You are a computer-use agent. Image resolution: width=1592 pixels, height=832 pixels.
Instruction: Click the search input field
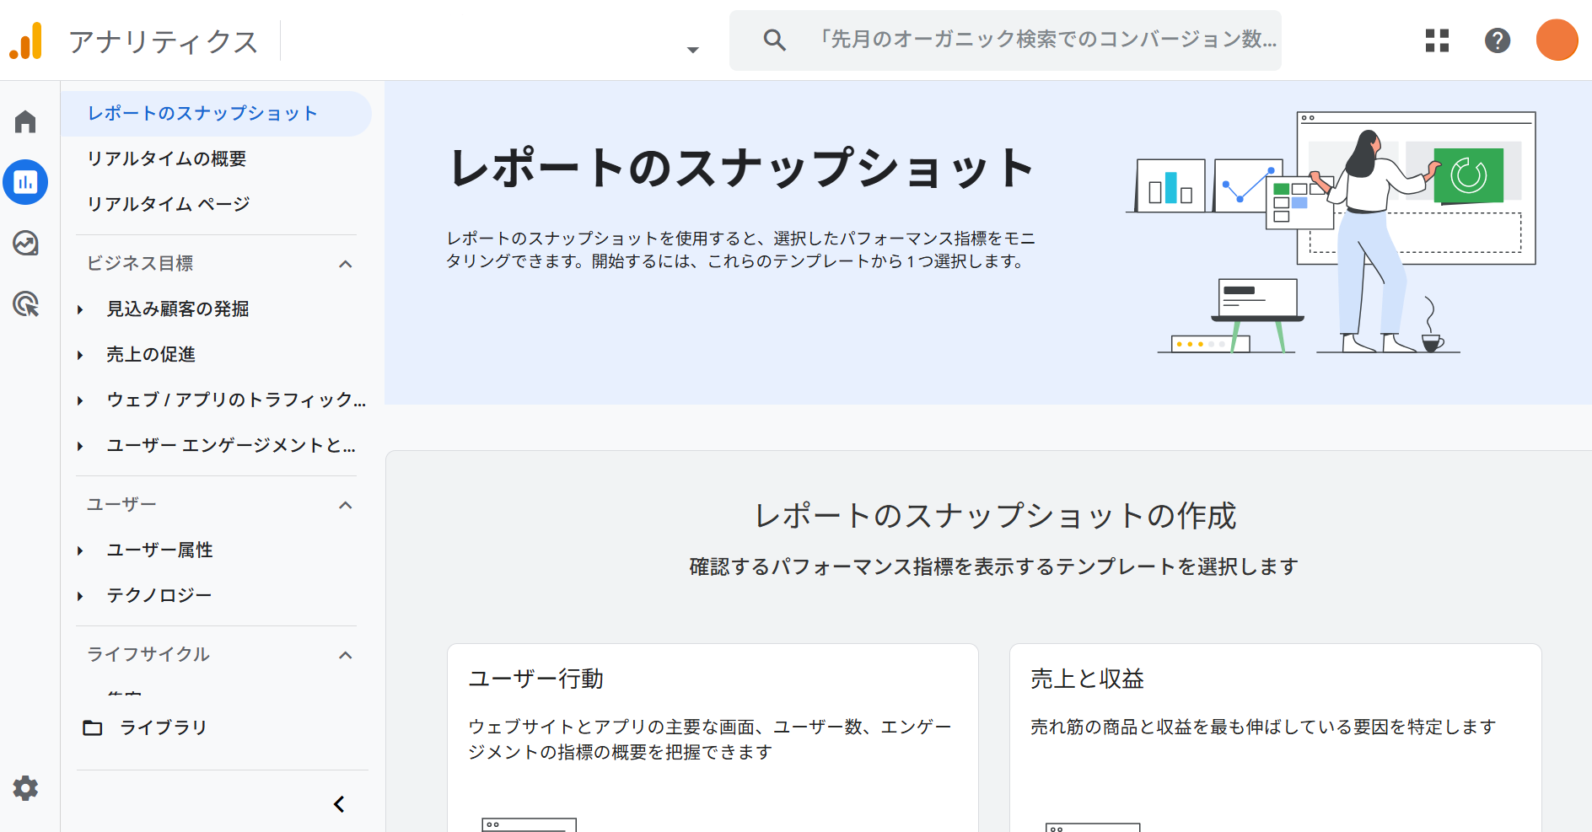[x=1046, y=40]
